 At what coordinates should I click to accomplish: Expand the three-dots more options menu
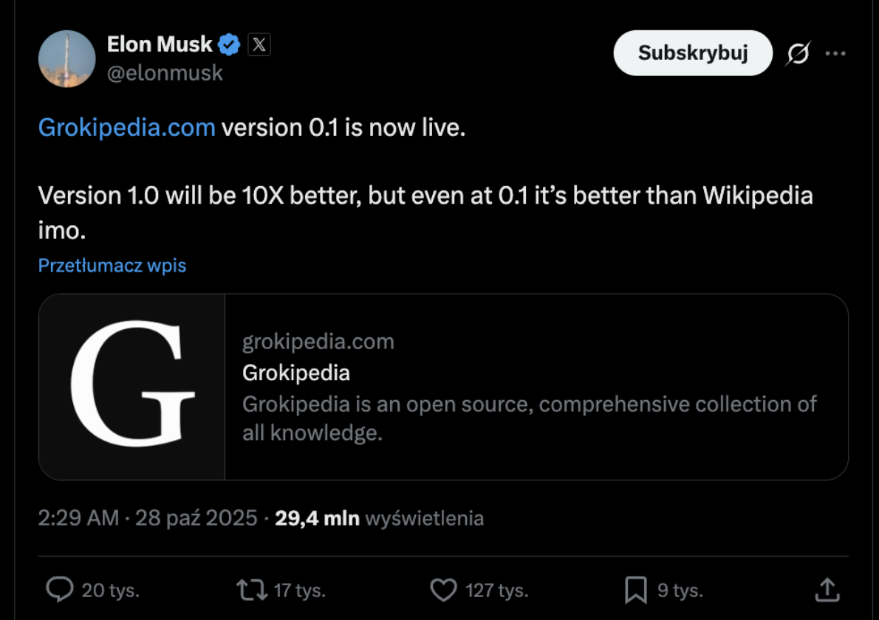pyautogui.click(x=835, y=52)
